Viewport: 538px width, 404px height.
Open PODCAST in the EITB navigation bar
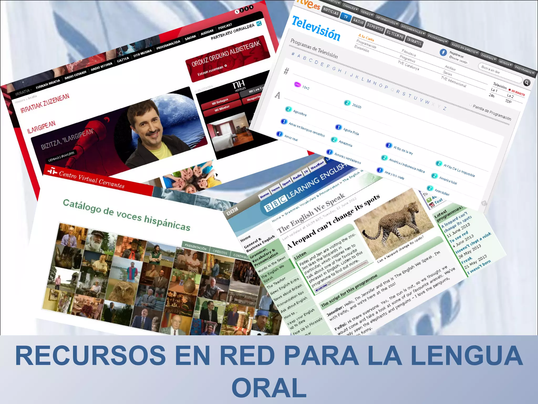225,26
